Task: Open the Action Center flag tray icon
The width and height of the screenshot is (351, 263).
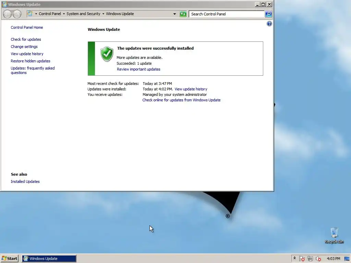Action: [x=302, y=259]
